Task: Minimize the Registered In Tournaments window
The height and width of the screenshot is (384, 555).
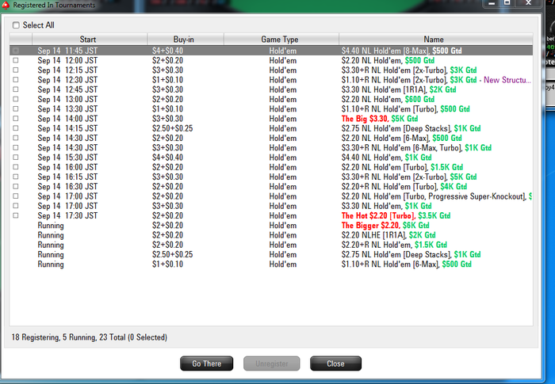Action: (x=492, y=3)
